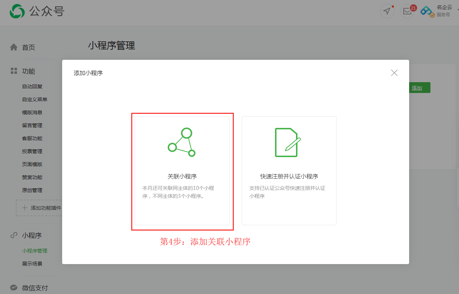Screen dimensions: 459x294
Task: Open 自定义菜单 in sidebar
Action: 34,99
